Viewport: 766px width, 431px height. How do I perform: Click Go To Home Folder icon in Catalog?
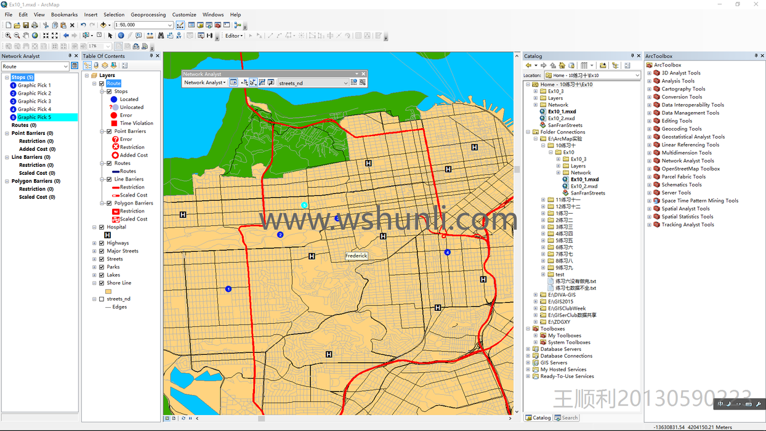click(x=562, y=65)
